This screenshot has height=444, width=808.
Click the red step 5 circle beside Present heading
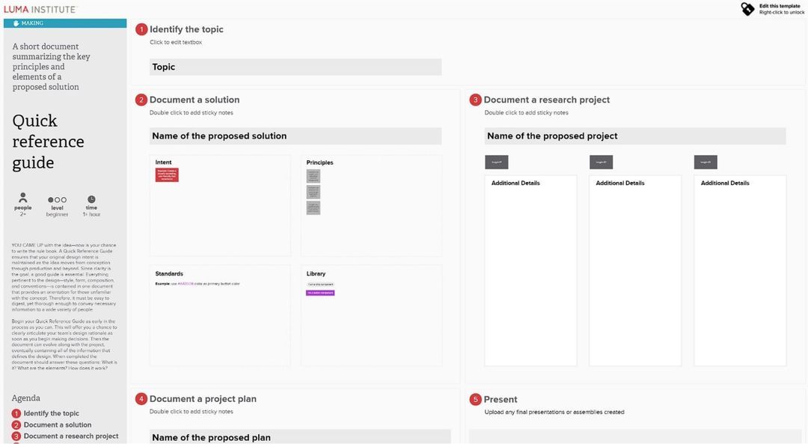click(475, 399)
